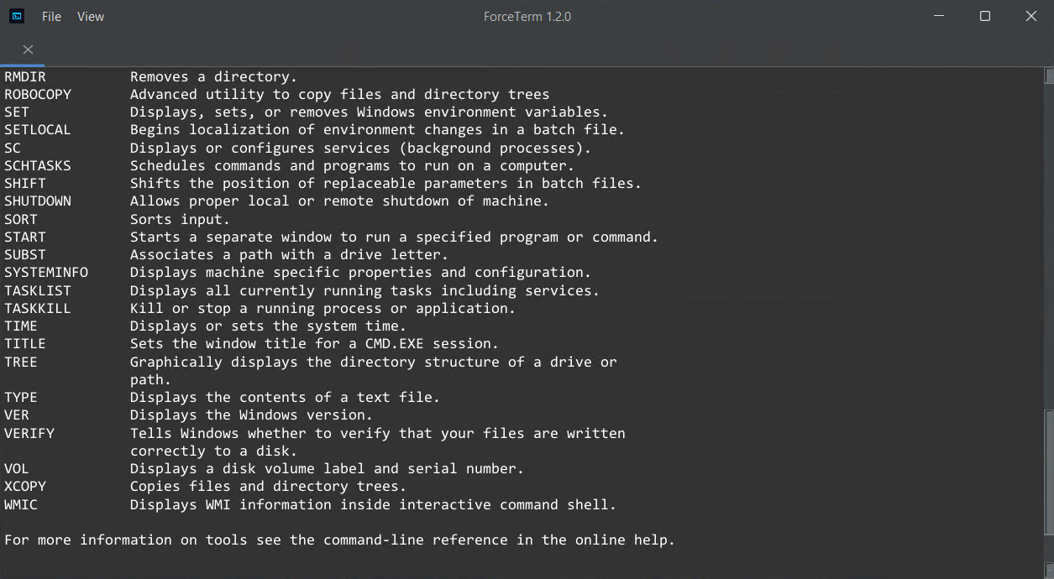Click the ROBOCOPY command name
The height and width of the screenshot is (579, 1054).
click(38, 94)
